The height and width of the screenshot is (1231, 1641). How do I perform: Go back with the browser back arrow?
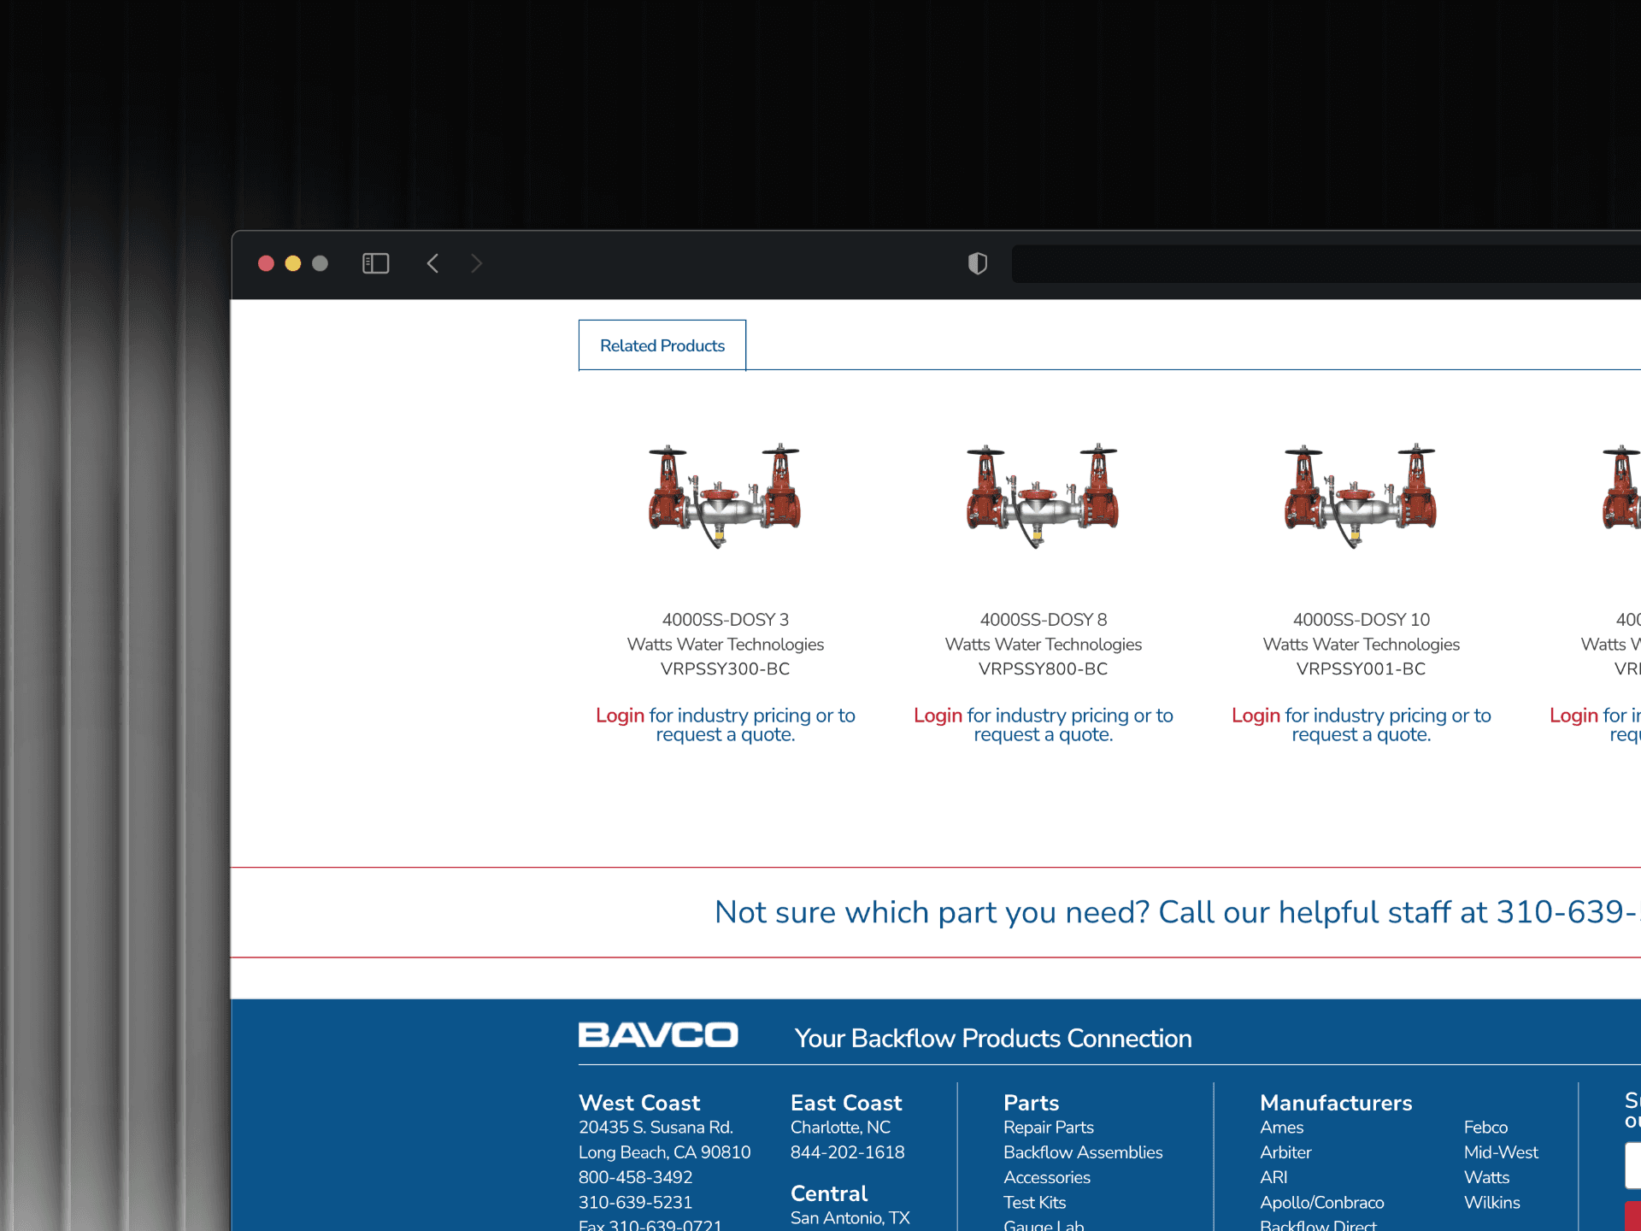coord(432,263)
